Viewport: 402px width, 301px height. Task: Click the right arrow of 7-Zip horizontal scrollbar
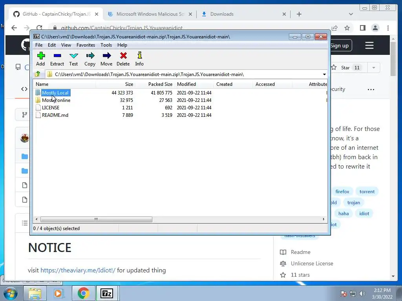pos(323,219)
